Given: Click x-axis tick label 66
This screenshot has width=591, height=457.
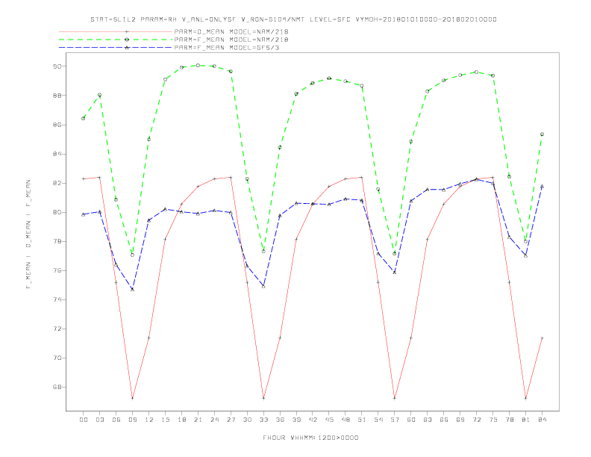Looking at the screenshot, I should [444, 420].
